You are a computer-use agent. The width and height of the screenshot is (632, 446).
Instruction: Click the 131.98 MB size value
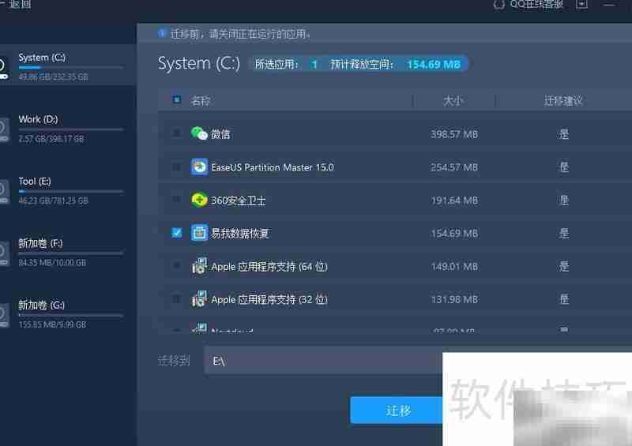pyautogui.click(x=454, y=299)
